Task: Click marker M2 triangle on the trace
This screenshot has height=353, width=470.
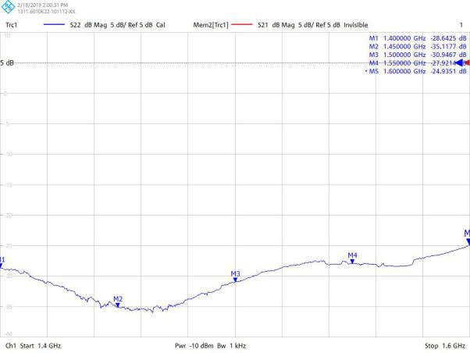Action: (118, 305)
